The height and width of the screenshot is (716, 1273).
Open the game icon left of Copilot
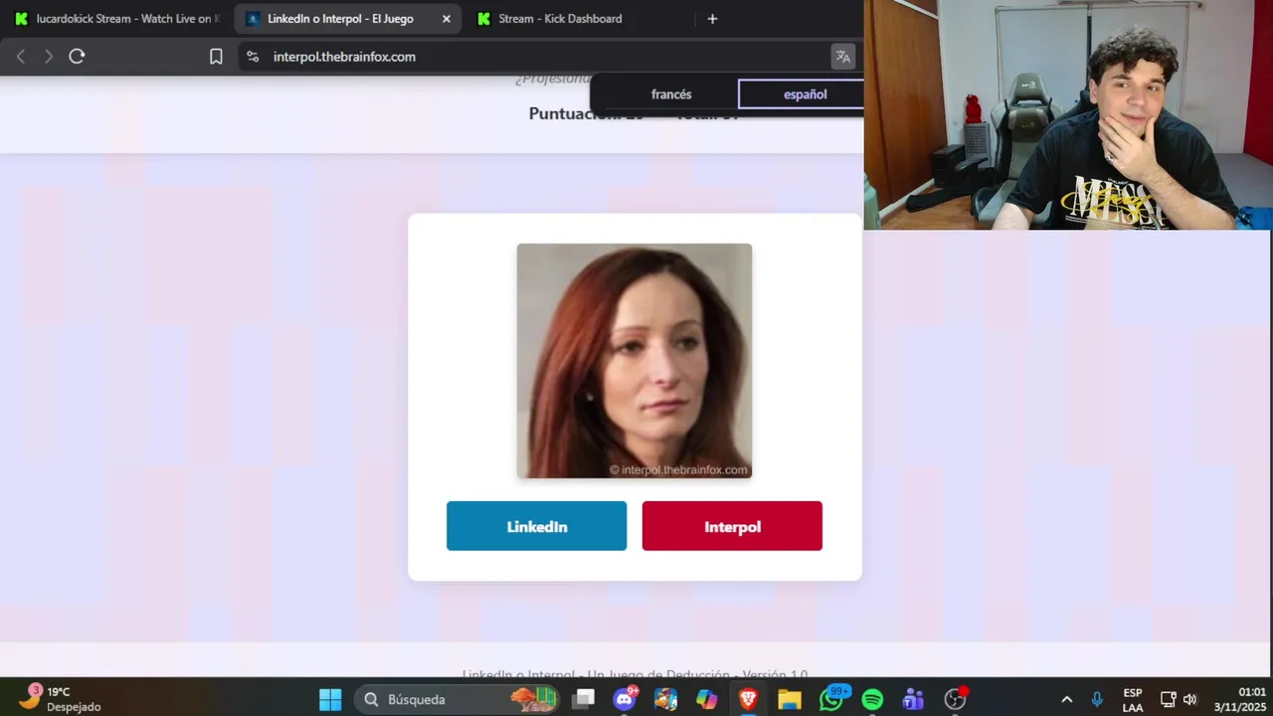pos(665,699)
